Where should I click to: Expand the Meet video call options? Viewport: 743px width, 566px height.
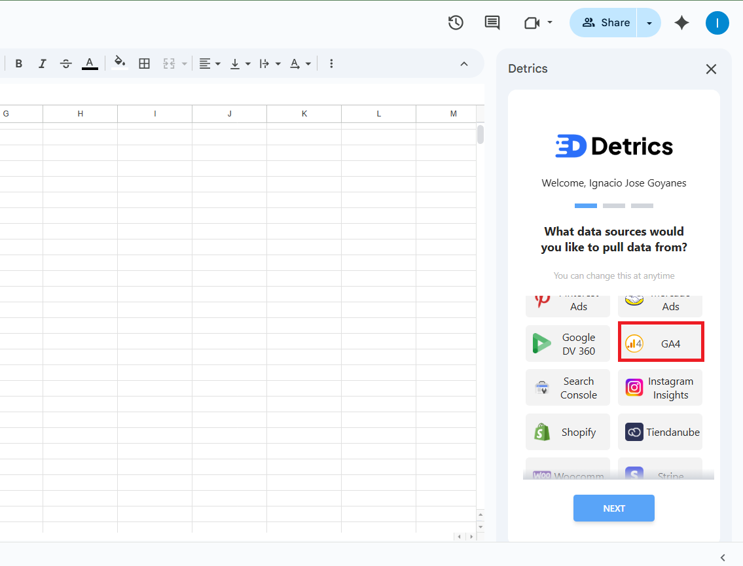[550, 22]
